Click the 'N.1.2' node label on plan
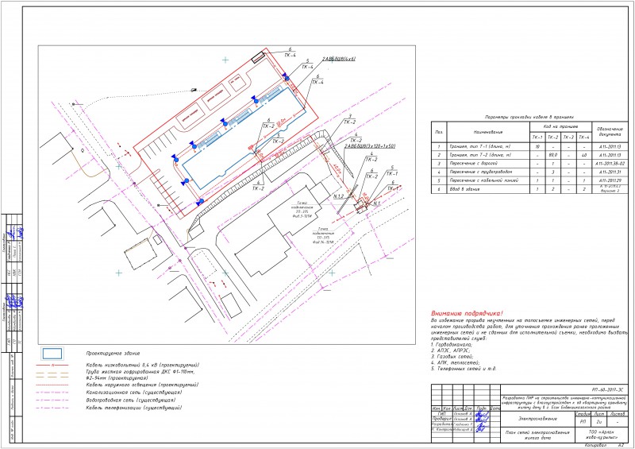635x449 pixels. point(338,196)
